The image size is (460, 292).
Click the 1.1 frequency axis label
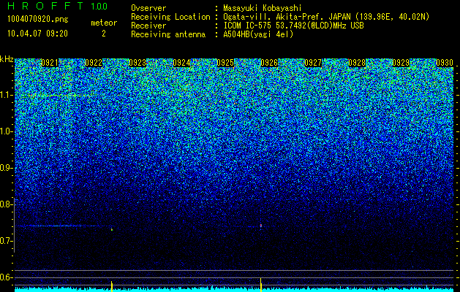tap(7, 95)
